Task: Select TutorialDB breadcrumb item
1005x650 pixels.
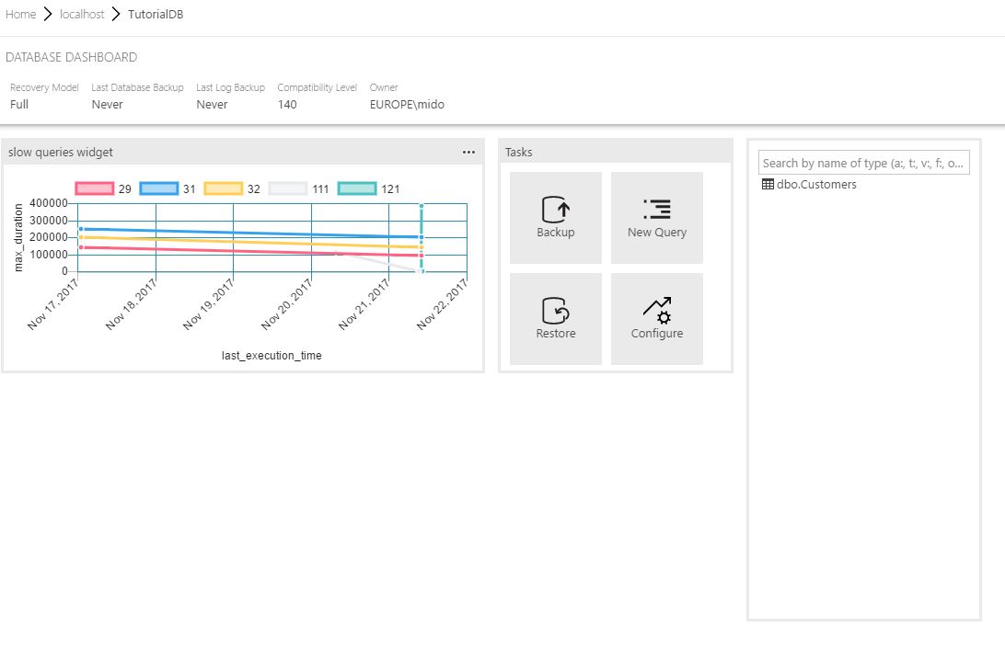Action: click(156, 14)
